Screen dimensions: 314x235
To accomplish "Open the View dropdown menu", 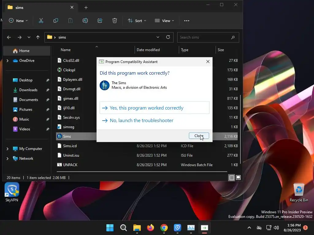I will [164, 21].
